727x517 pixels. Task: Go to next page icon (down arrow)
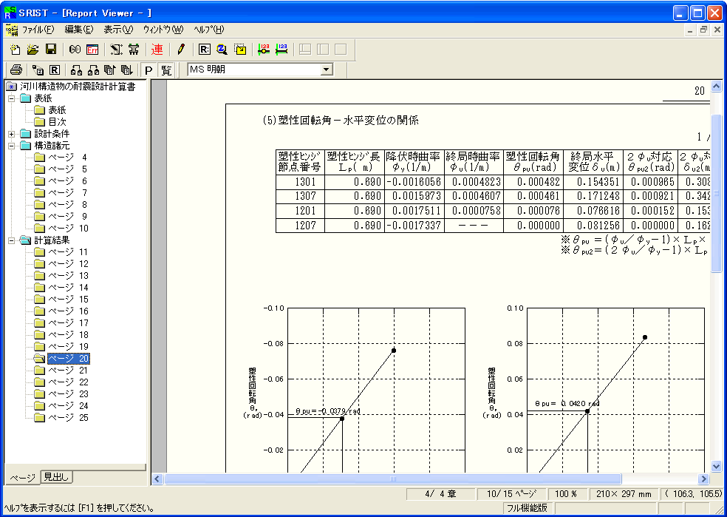pos(126,70)
